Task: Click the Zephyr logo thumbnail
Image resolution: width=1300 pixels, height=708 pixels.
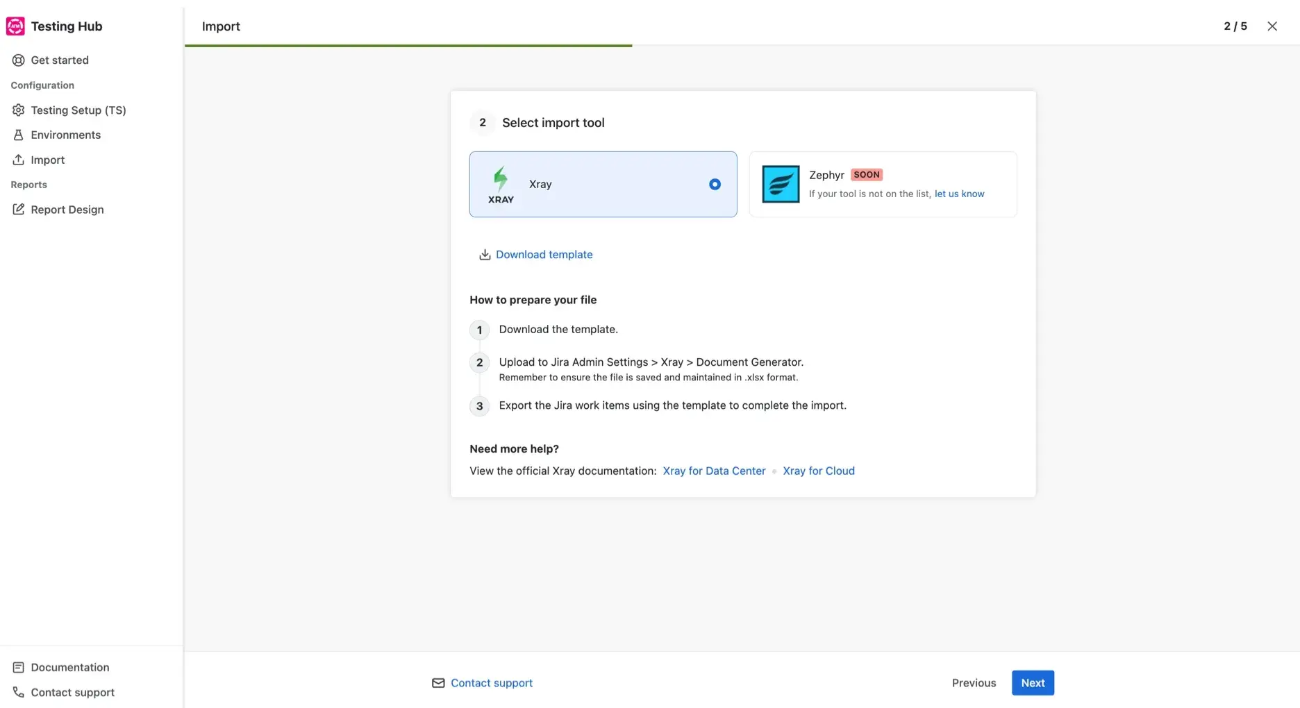Action: [x=781, y=184]
